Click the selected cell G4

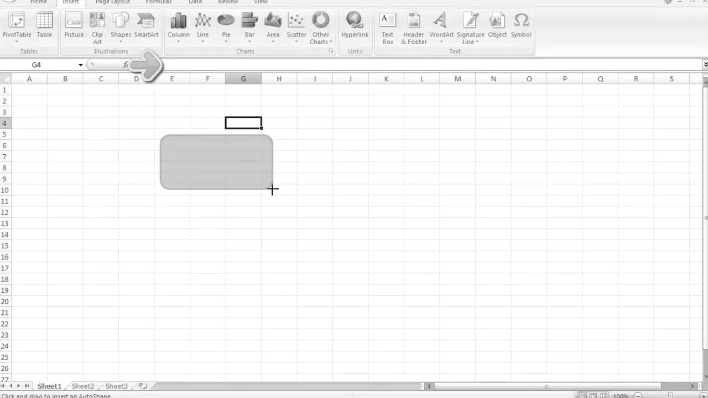(x=243, y=123)
